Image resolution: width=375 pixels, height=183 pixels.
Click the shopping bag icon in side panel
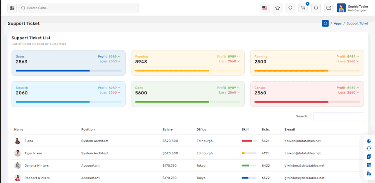tap(369, 173)
